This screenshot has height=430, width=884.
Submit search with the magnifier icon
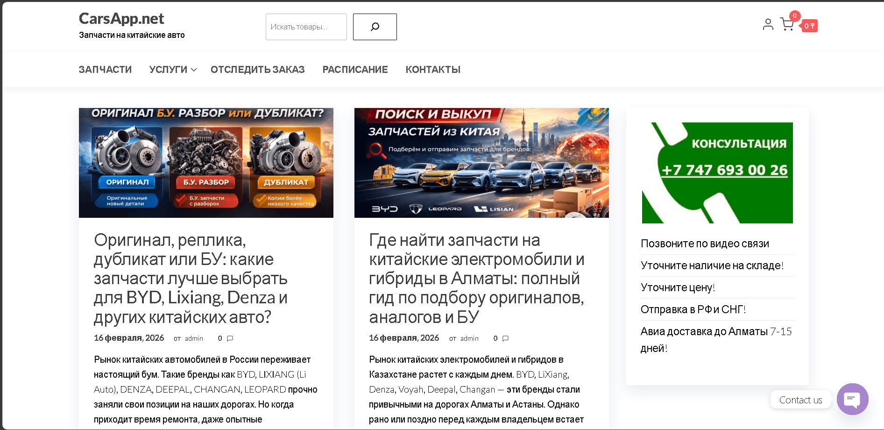(x=374, y=27)
